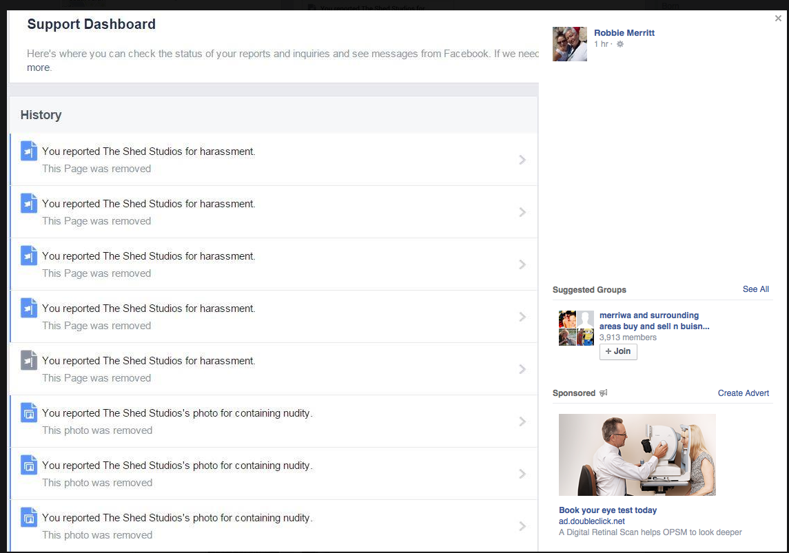Click the 'Book your eye test today' ad title
789x553 pixels.
[607, 510]
